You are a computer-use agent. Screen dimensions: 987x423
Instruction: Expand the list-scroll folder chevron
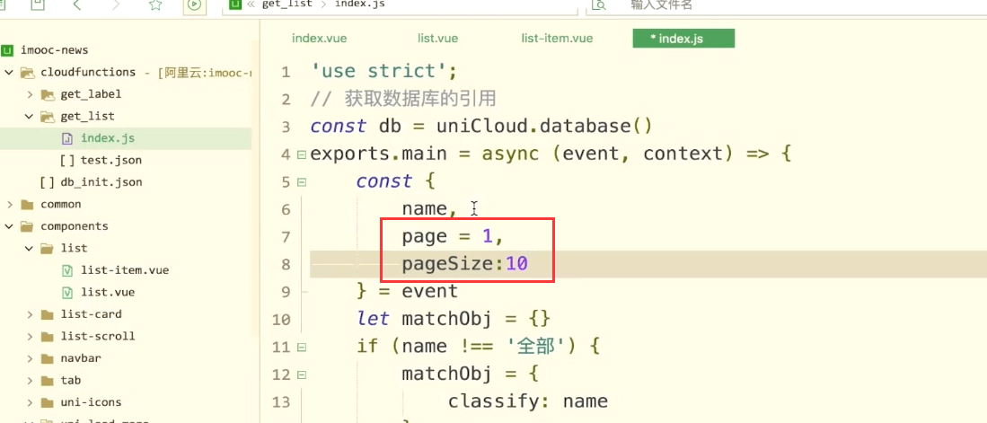30,337
